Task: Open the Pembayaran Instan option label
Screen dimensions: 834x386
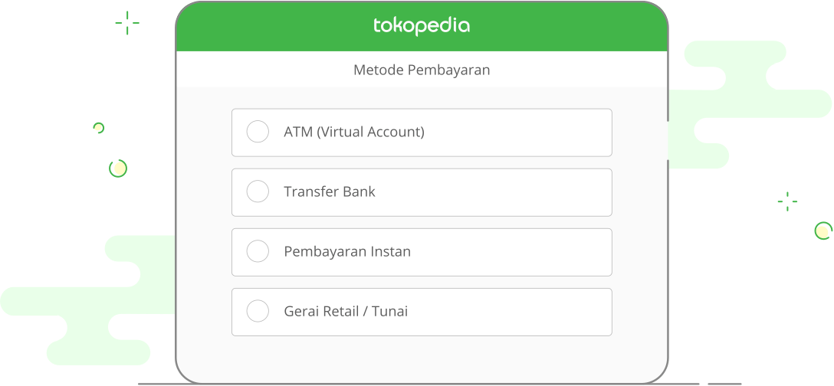Action: [347, 251]
